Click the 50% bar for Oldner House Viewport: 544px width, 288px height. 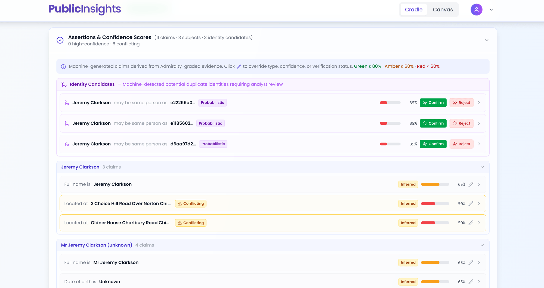(435, 223)
